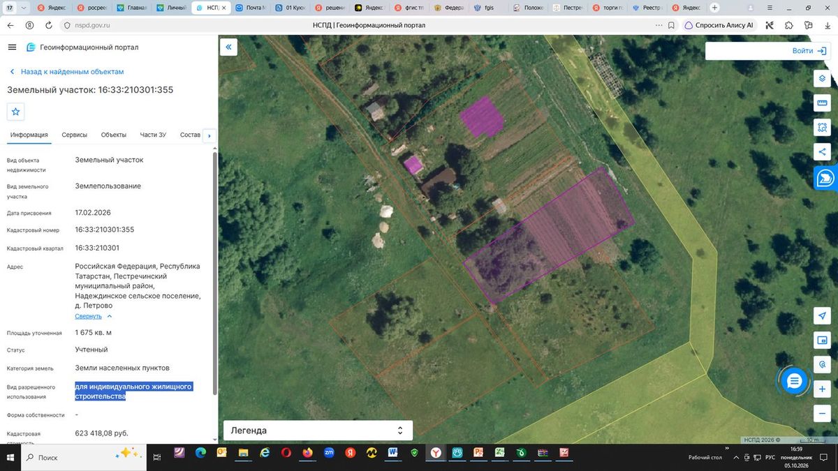
Task: Select the ruler measurement tool
Action: pyautogui.click(x=822, y=103)
